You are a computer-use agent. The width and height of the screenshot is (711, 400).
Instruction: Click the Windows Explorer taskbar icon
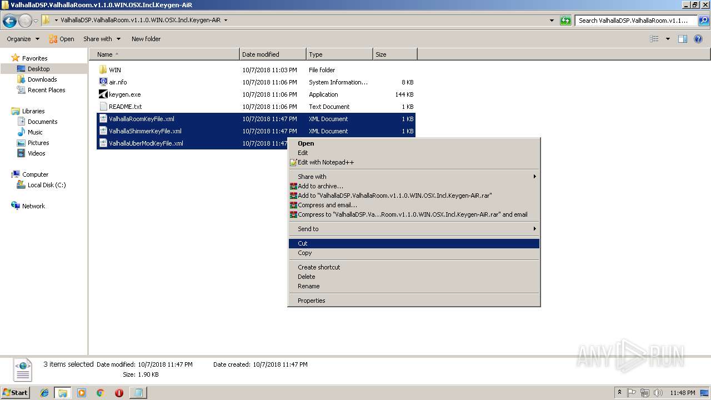click(x=63, y=393)
